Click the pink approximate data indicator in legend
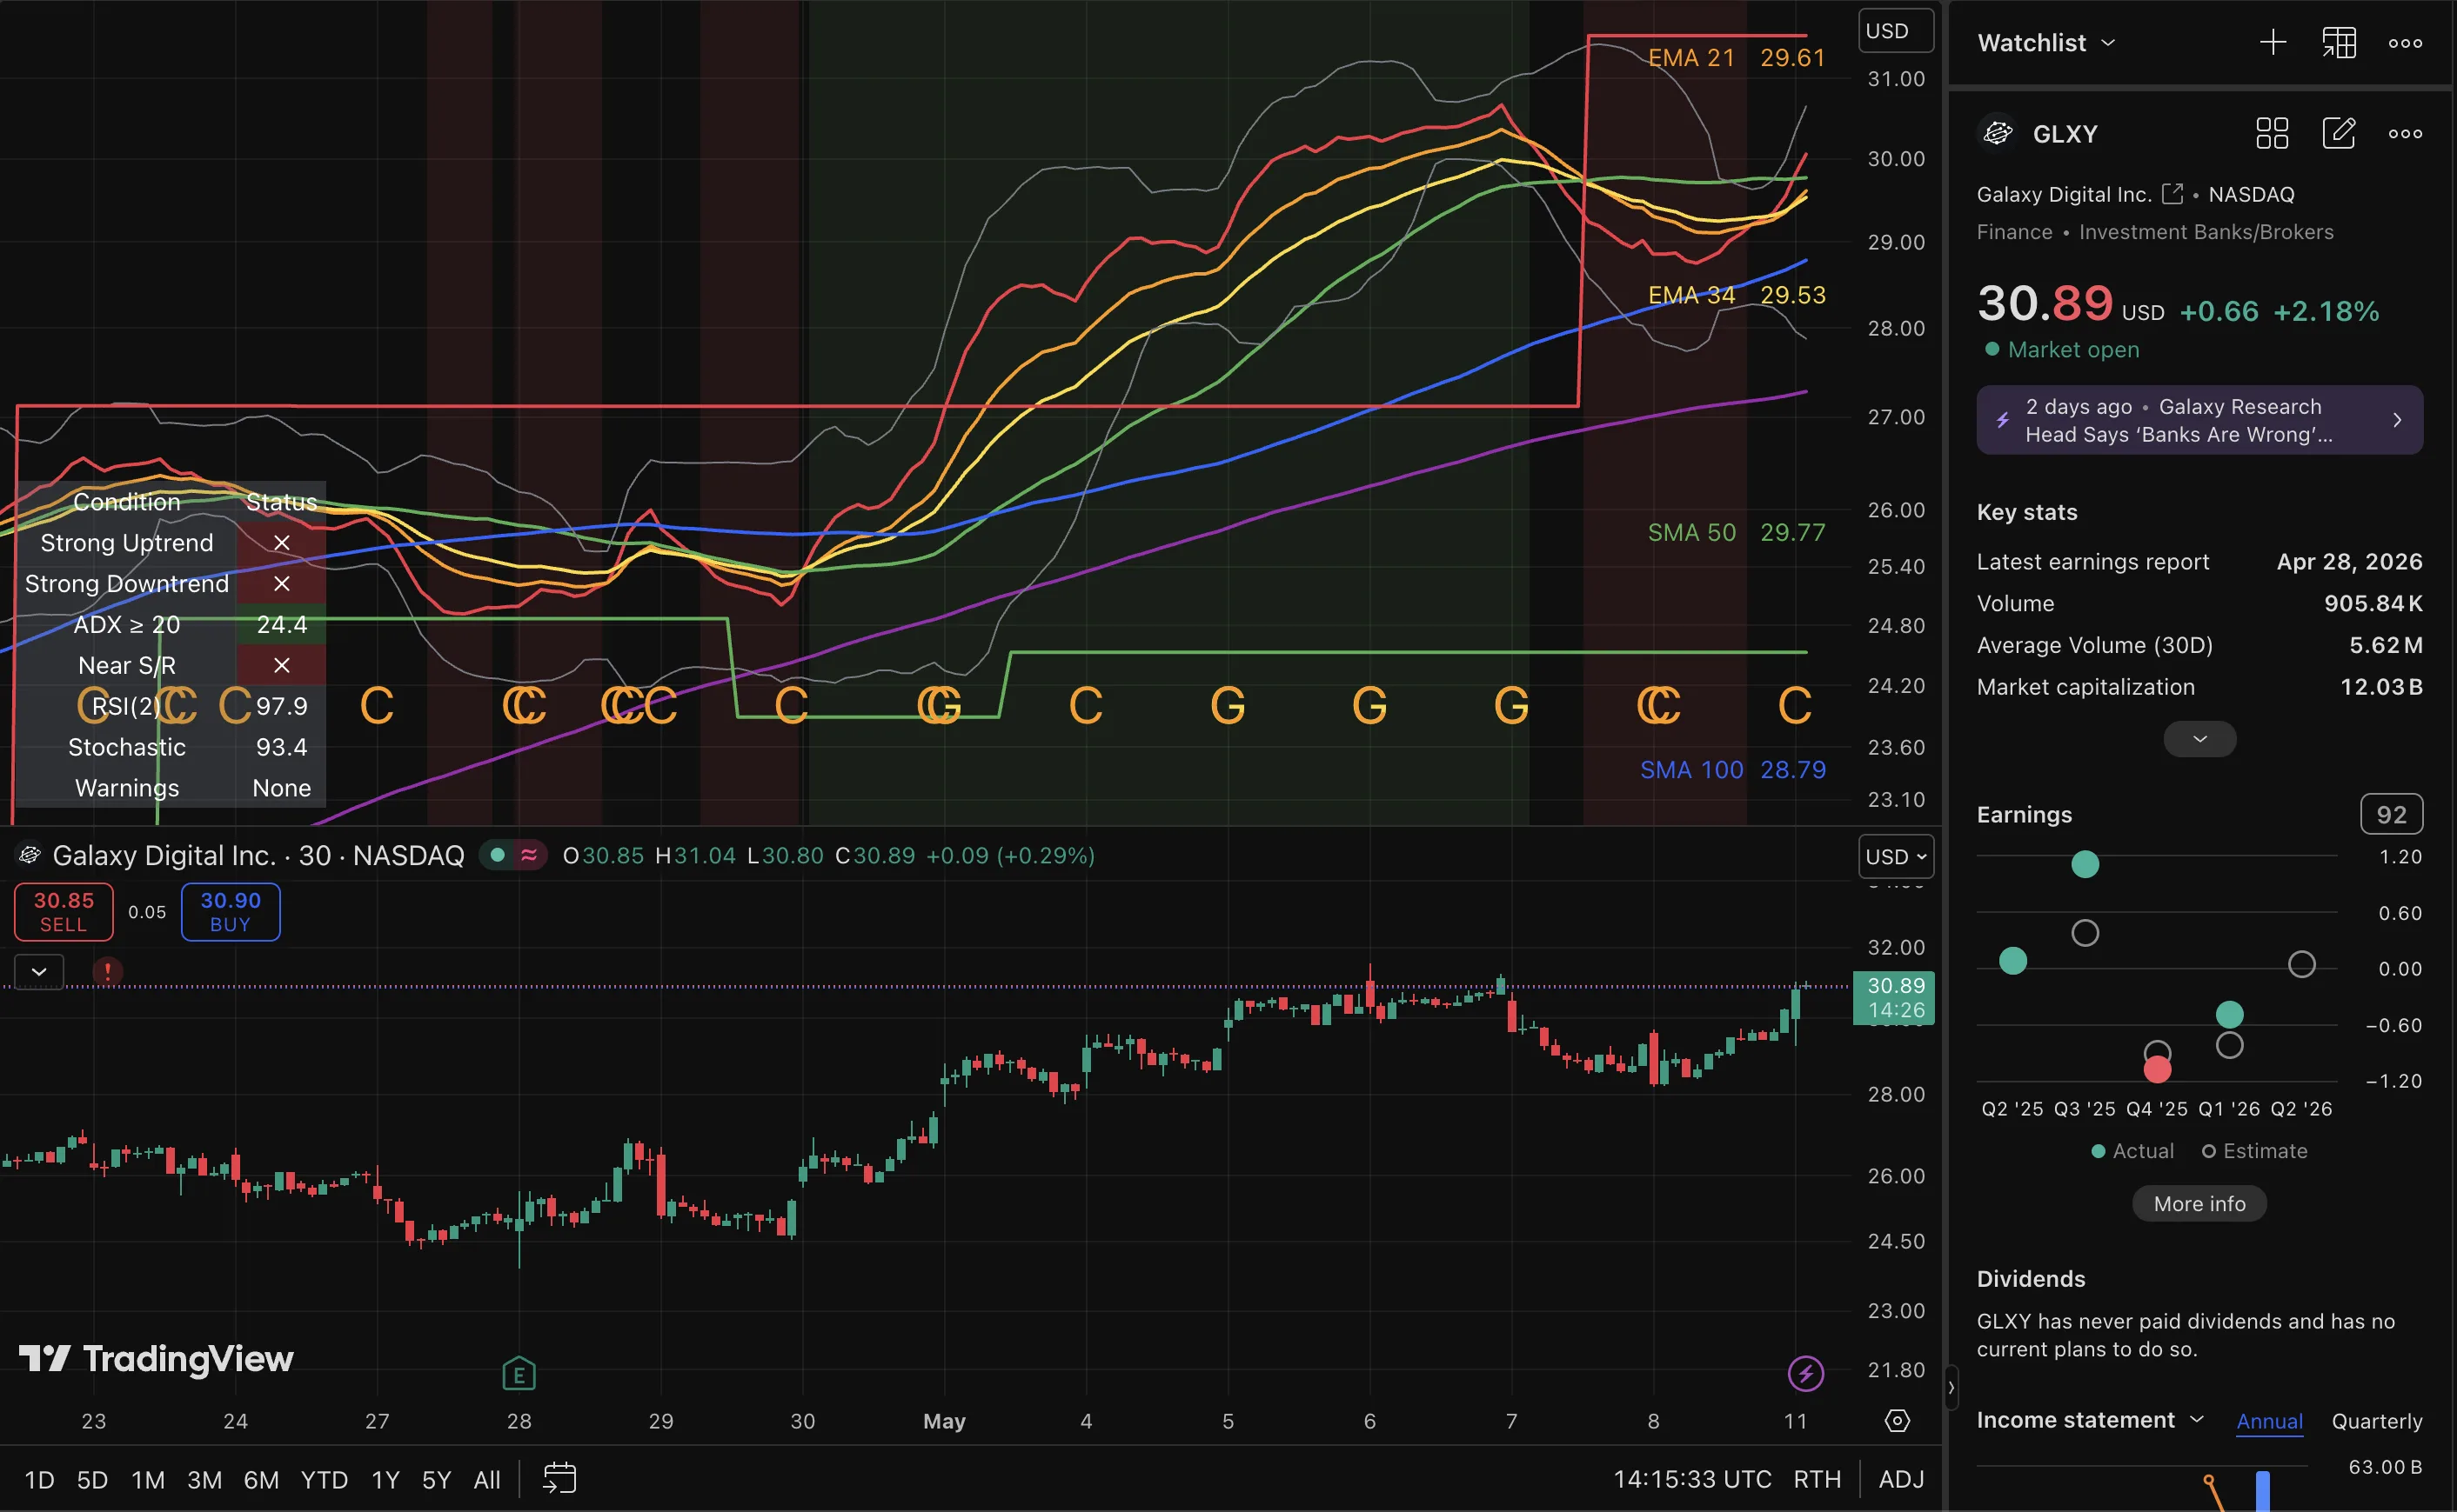Viewport: 2457px width, 1512px height. pos(529,855)
